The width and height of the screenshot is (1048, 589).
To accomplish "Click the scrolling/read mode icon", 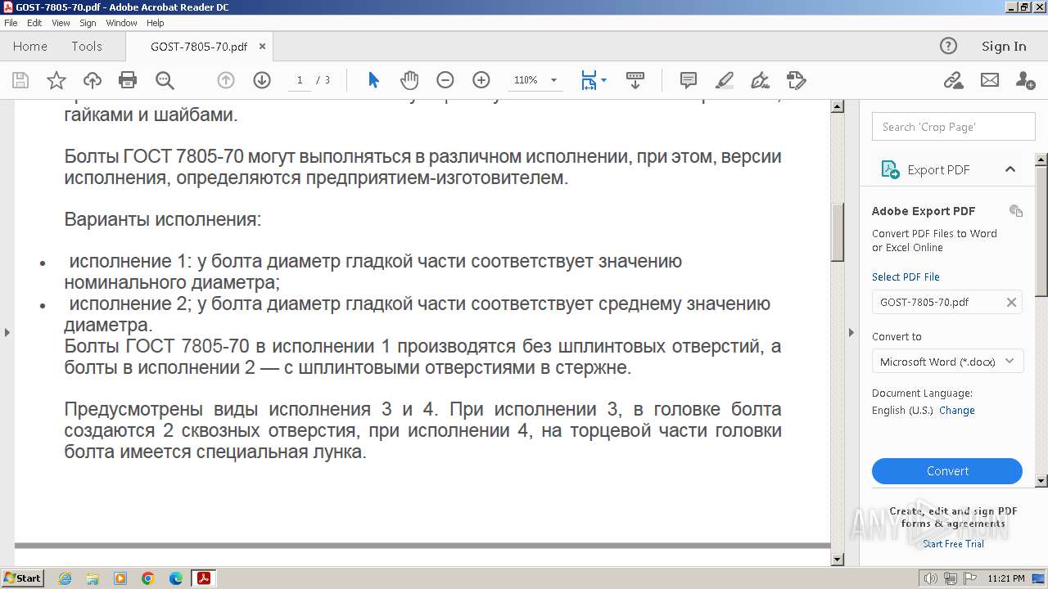I will pyautogui.click(x=635, y=80).
